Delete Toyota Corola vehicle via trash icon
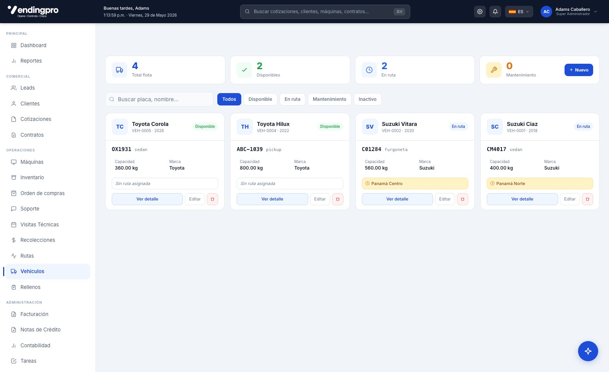 [x=212, y=199]
